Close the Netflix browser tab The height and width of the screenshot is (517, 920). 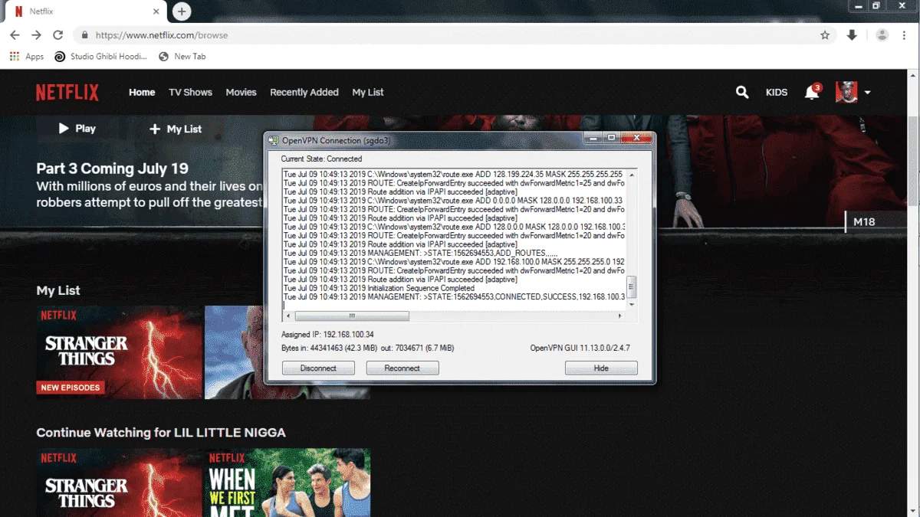(x=156, y=11)
